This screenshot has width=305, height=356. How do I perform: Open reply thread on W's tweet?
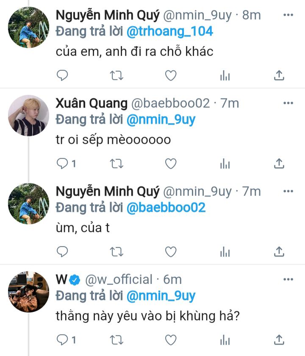(x=62, y=340)
